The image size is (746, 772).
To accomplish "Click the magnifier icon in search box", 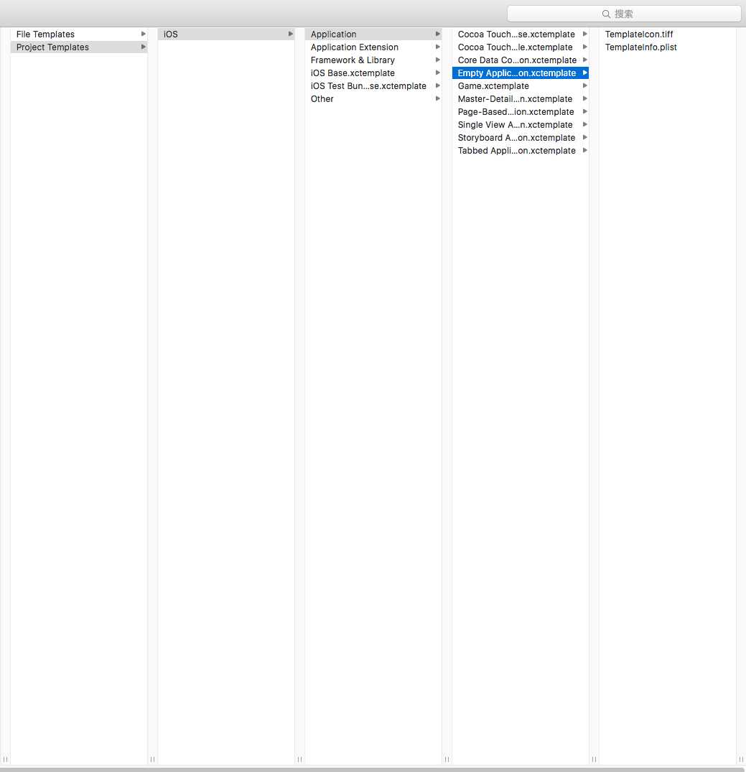I will click(606, 14).
